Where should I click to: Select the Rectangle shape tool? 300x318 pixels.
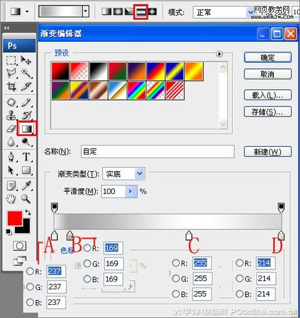click(26, 170)
